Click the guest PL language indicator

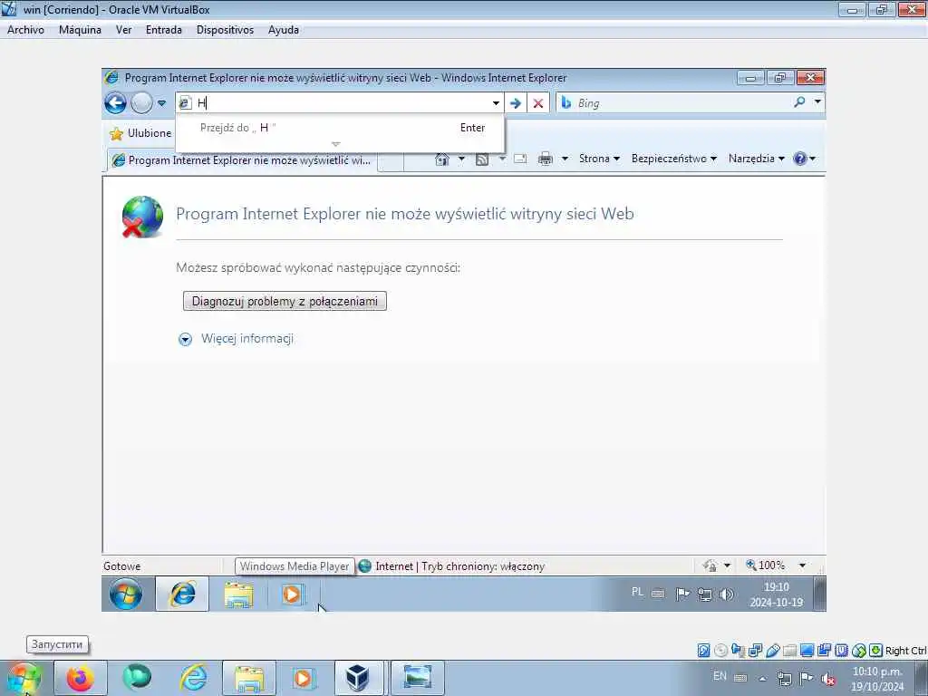637,593
